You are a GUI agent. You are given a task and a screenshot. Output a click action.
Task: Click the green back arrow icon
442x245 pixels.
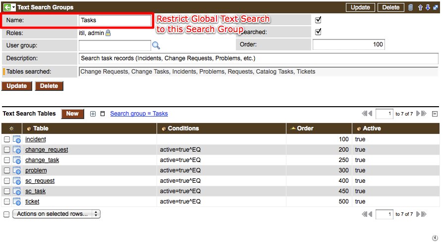click(x=7, y=7)
